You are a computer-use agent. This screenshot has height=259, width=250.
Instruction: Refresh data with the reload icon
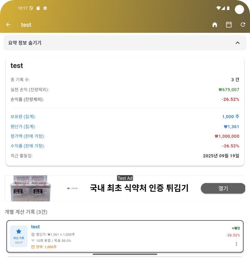click(x=243, y=25)
